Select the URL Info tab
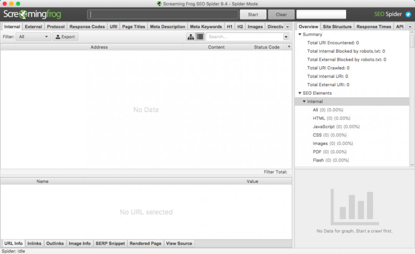This screenshot has height=254, width=415. pyautogui.click(x=13, y=243)
